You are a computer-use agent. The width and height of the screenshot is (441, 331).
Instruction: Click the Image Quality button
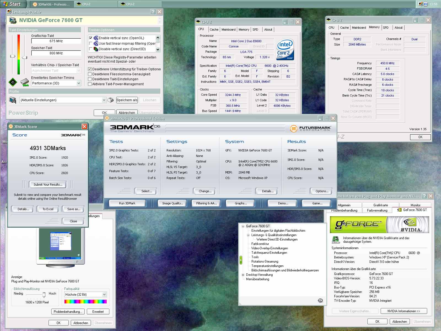click(x=173, y=203)
